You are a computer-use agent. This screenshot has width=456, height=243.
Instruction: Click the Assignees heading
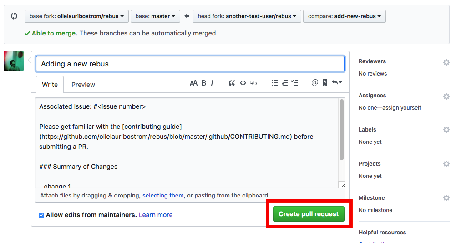coord(372,96)
